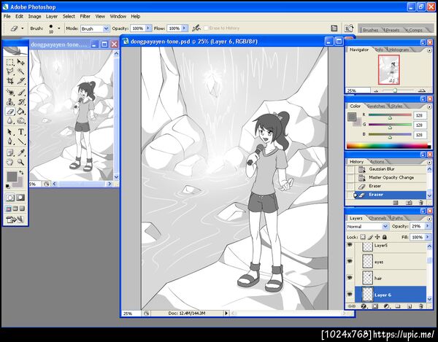Select the Lasso tool

click(10, 71)
